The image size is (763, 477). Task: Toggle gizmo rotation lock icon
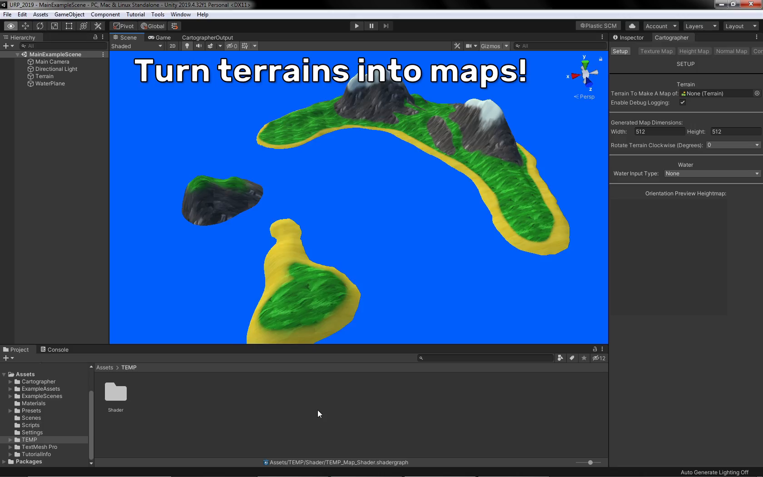(600, 59)
